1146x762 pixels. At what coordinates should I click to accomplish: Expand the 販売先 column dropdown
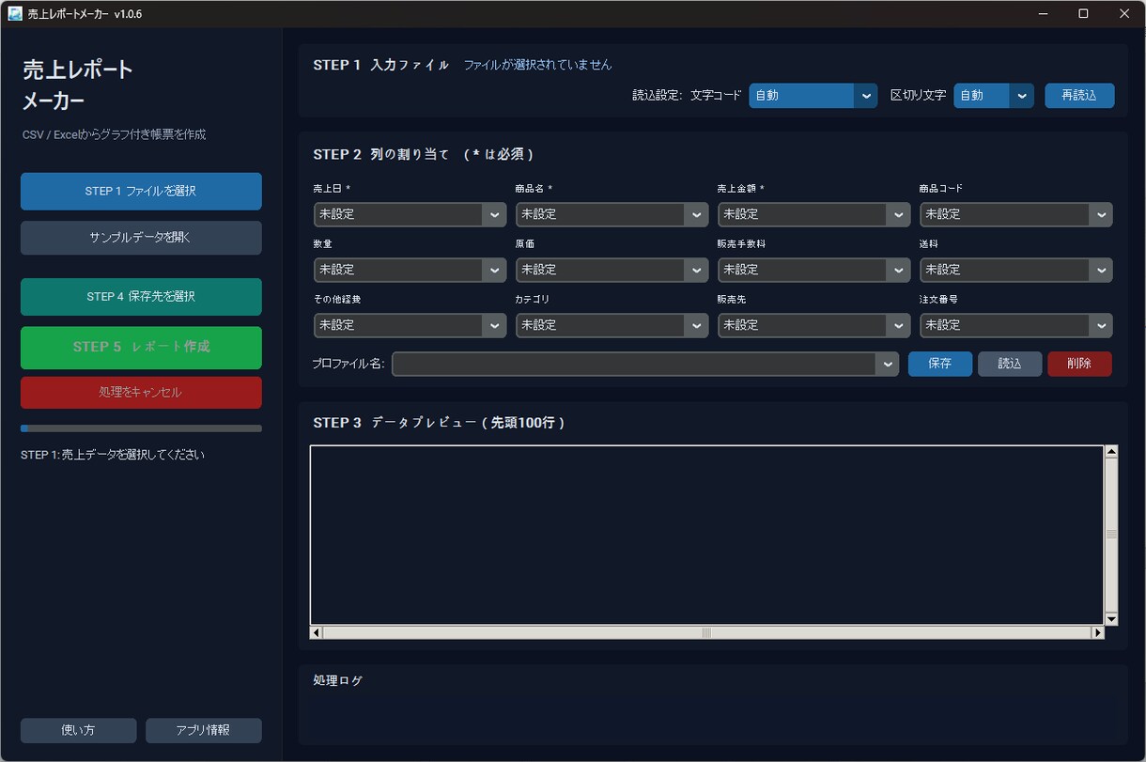pyautogui.click(x=813, y=325)
